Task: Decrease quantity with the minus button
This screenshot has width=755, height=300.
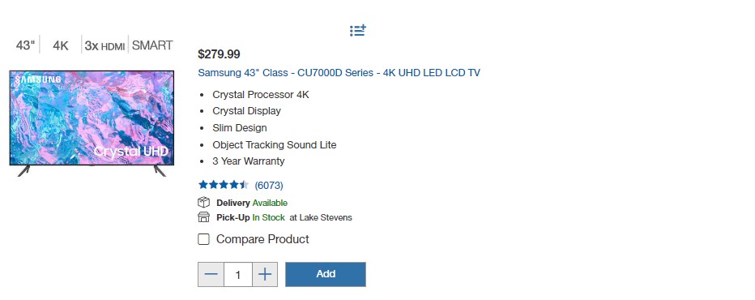Action: point(211,274)
